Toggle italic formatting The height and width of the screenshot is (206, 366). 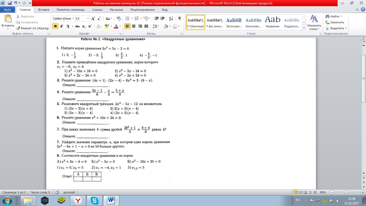coord(62,26)
